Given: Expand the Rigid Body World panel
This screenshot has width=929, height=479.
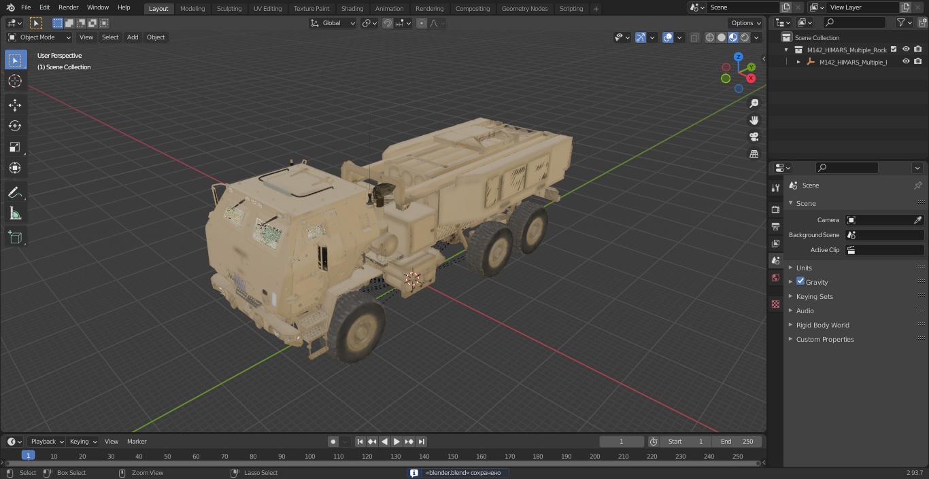Looking at the screenshot, I should (x=822, y=325).
